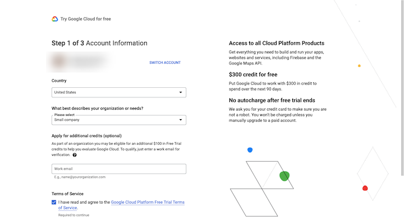Open the Country dropdown showing United States
The image size is (404, 221).
[x=119, y=92]
